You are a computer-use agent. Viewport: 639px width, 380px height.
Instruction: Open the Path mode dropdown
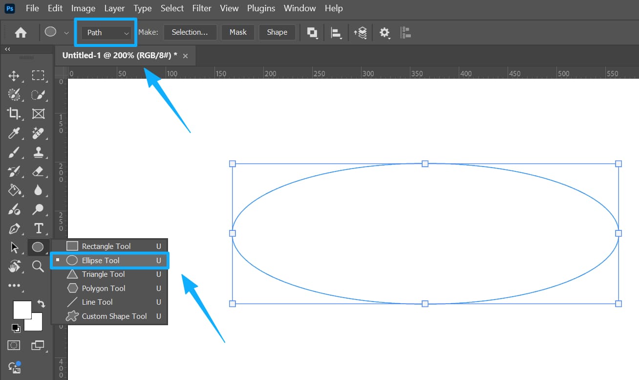(105, 32)
